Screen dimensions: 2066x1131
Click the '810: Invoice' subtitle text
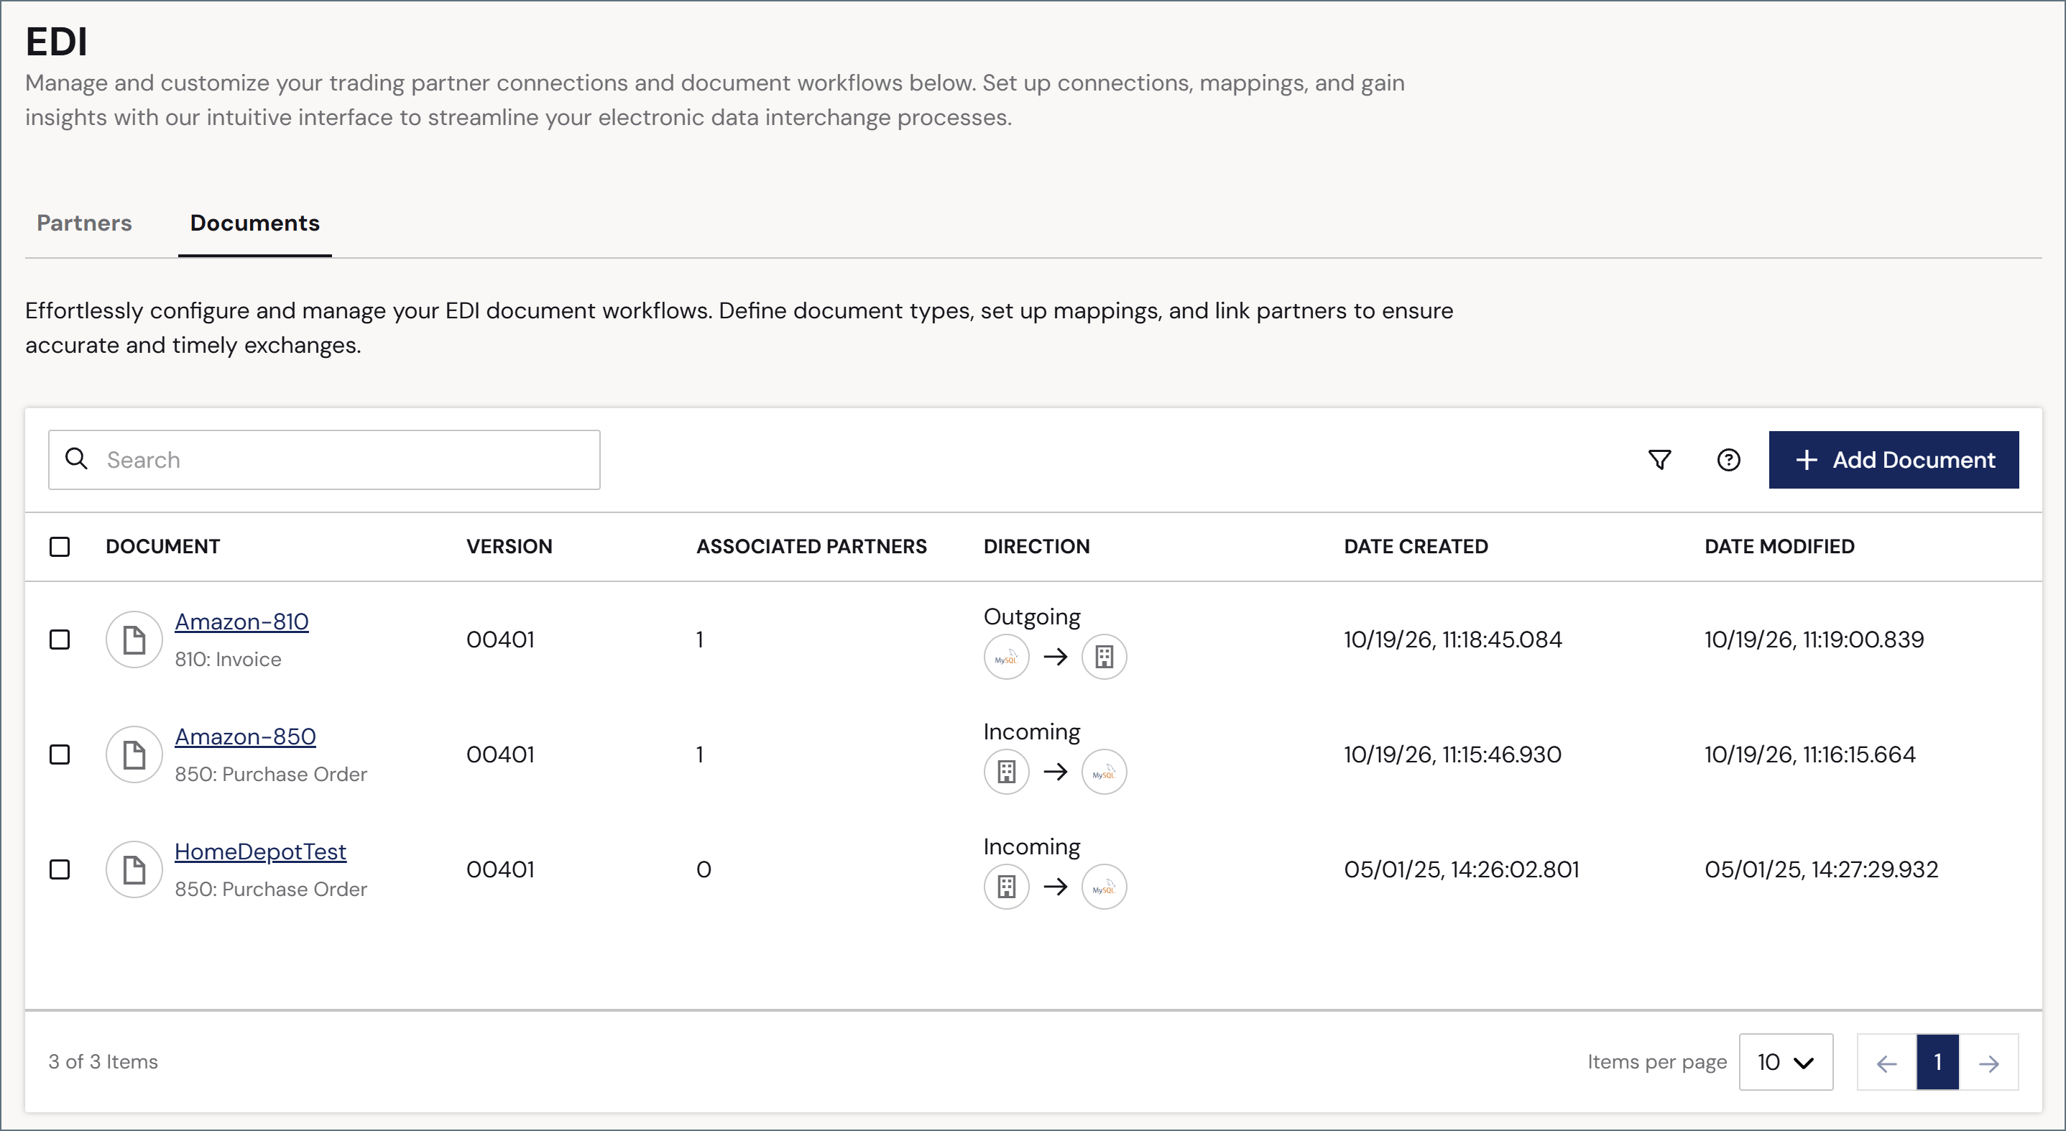pyautogui.click(x=228, y=660)
